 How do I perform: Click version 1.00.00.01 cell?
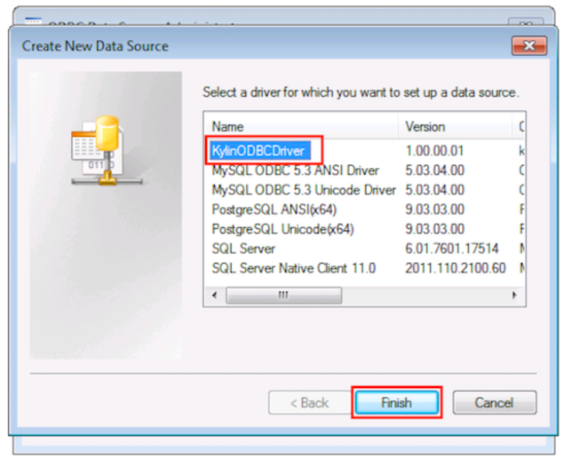(434, 151)
